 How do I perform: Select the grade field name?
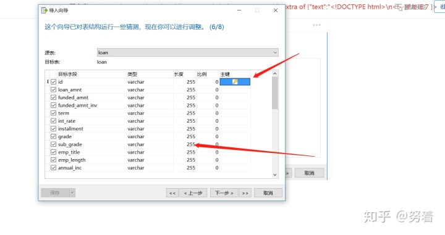(65, 136)
